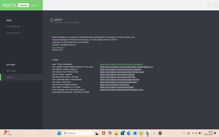
Task: Show hidden system tray icons
Action: click(x=184, y=133)
